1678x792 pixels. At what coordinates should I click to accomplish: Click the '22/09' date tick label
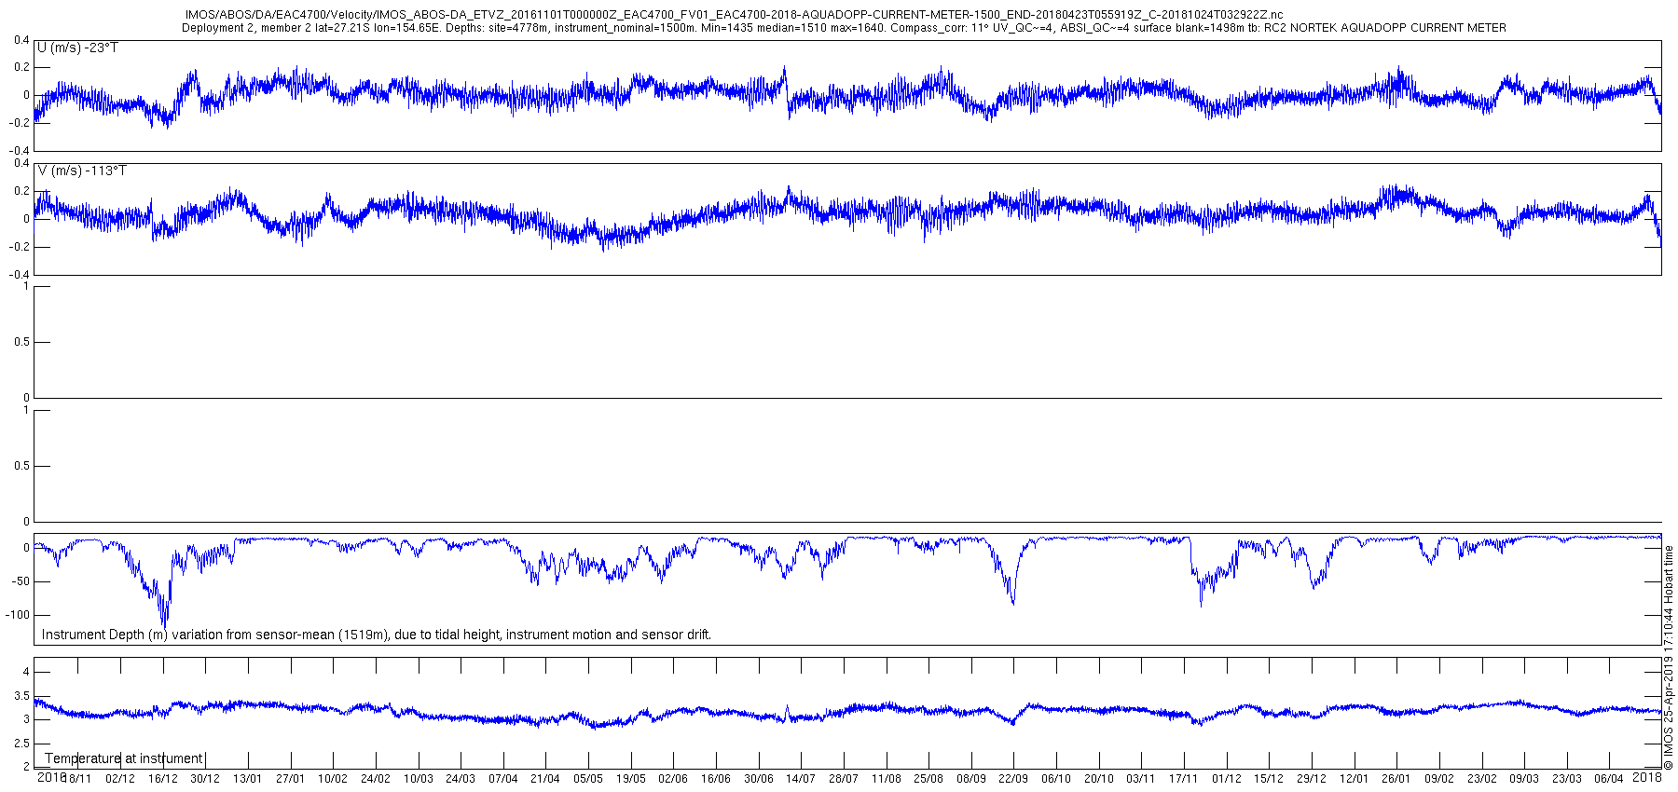1014,778
